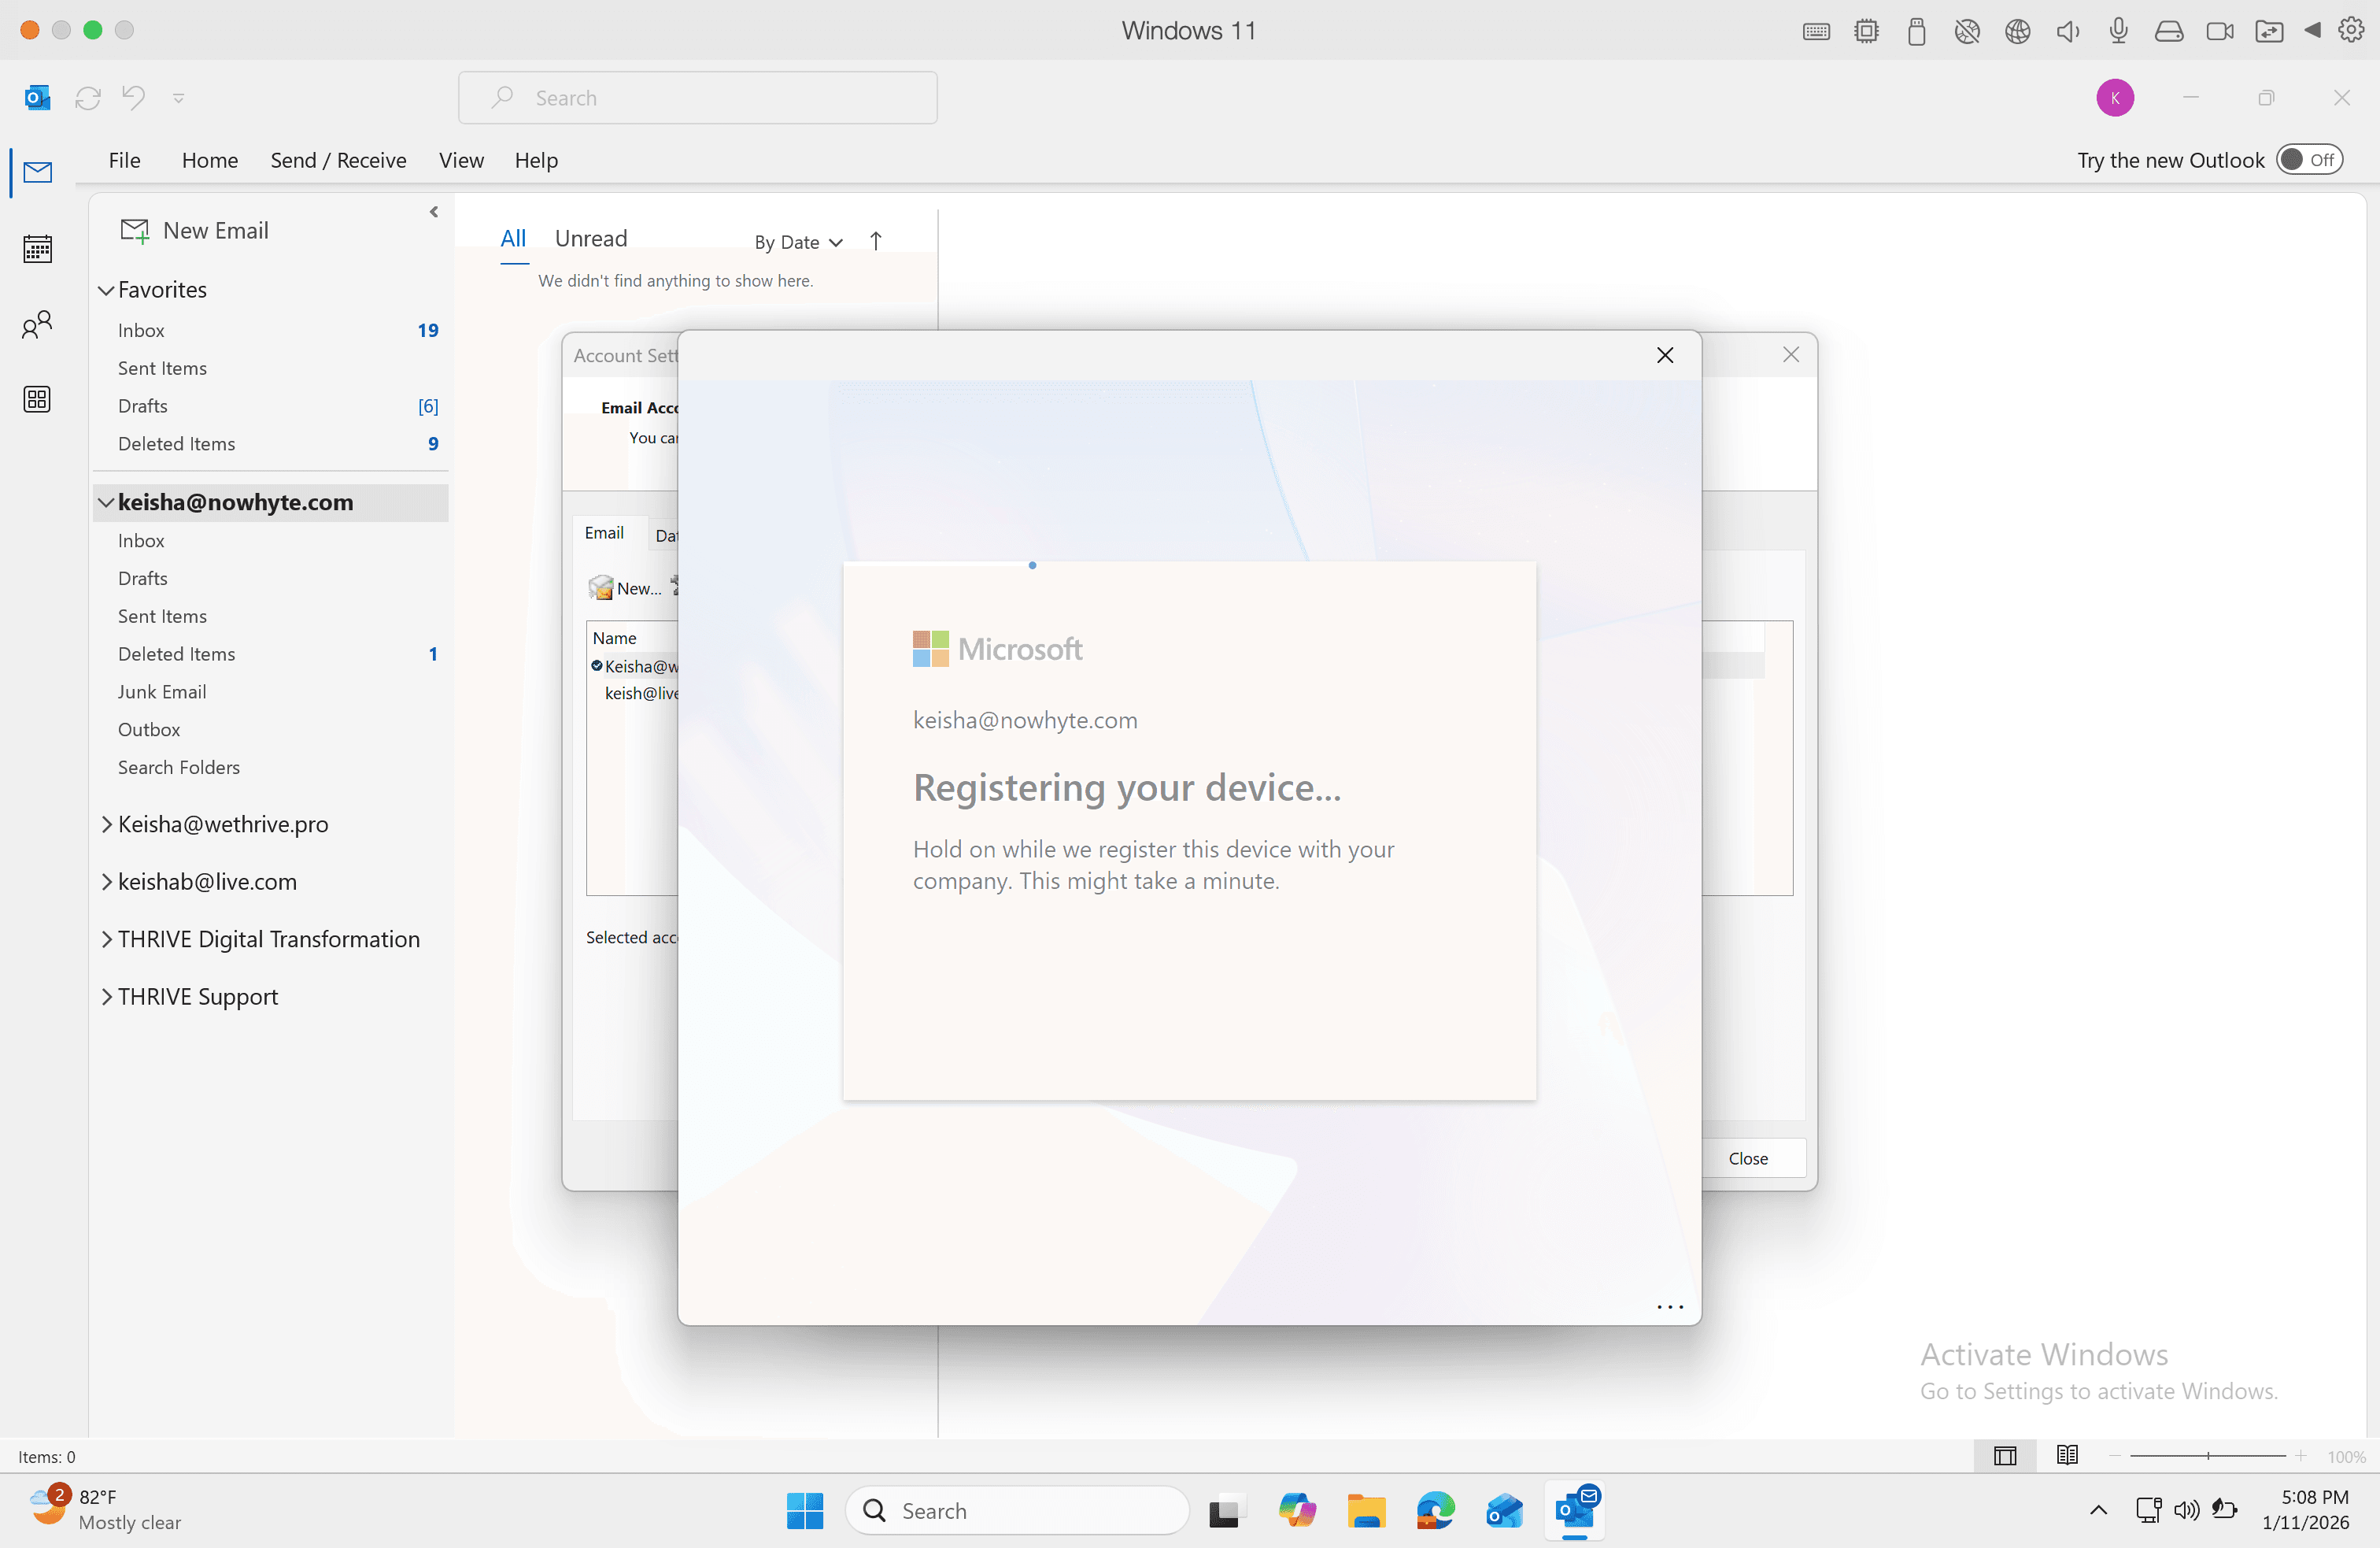Collapse the folder pane with the arrow
The image size is (2380, 1548).
coord(433,212)
